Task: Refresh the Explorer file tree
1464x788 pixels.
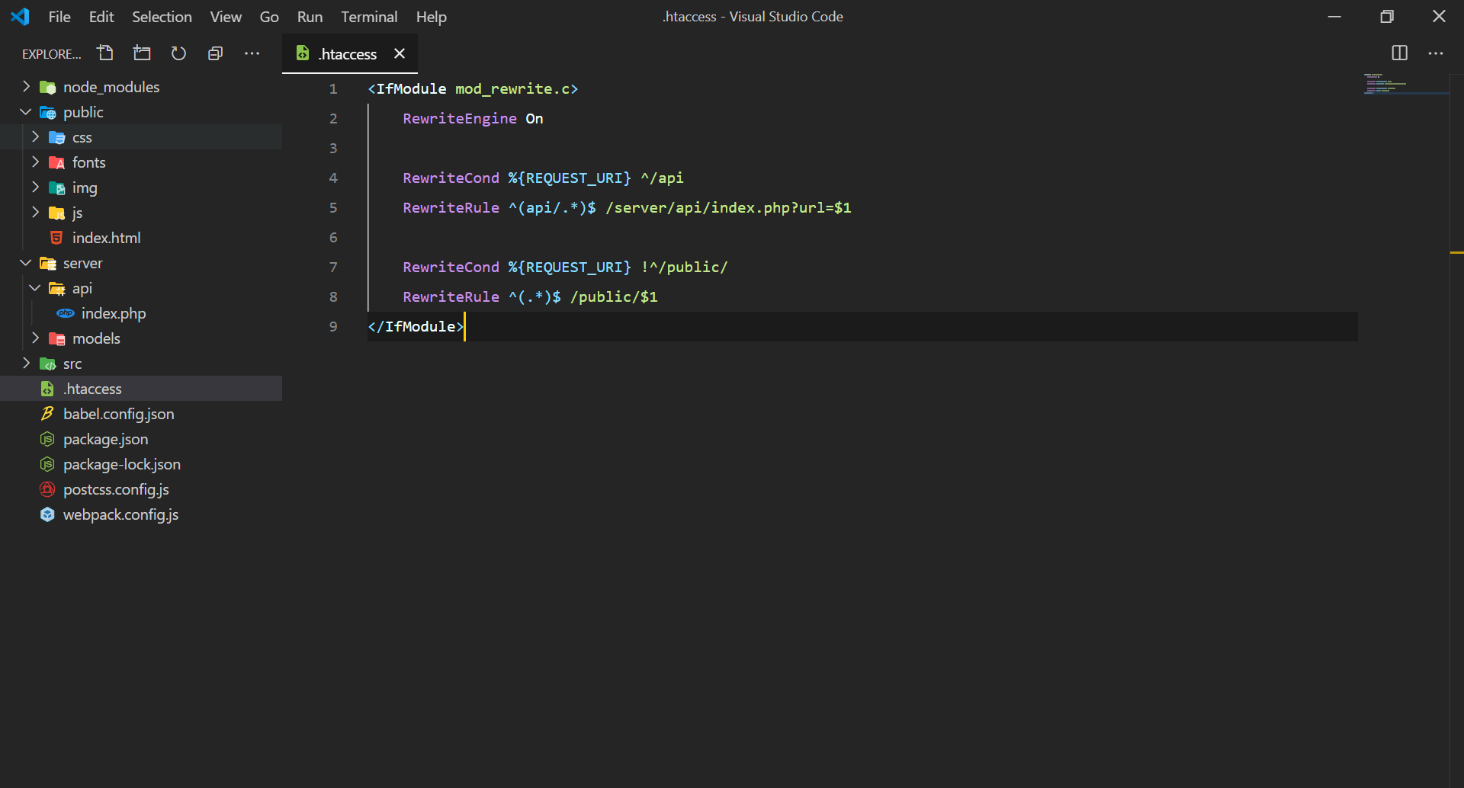Action: coord(178,53)
